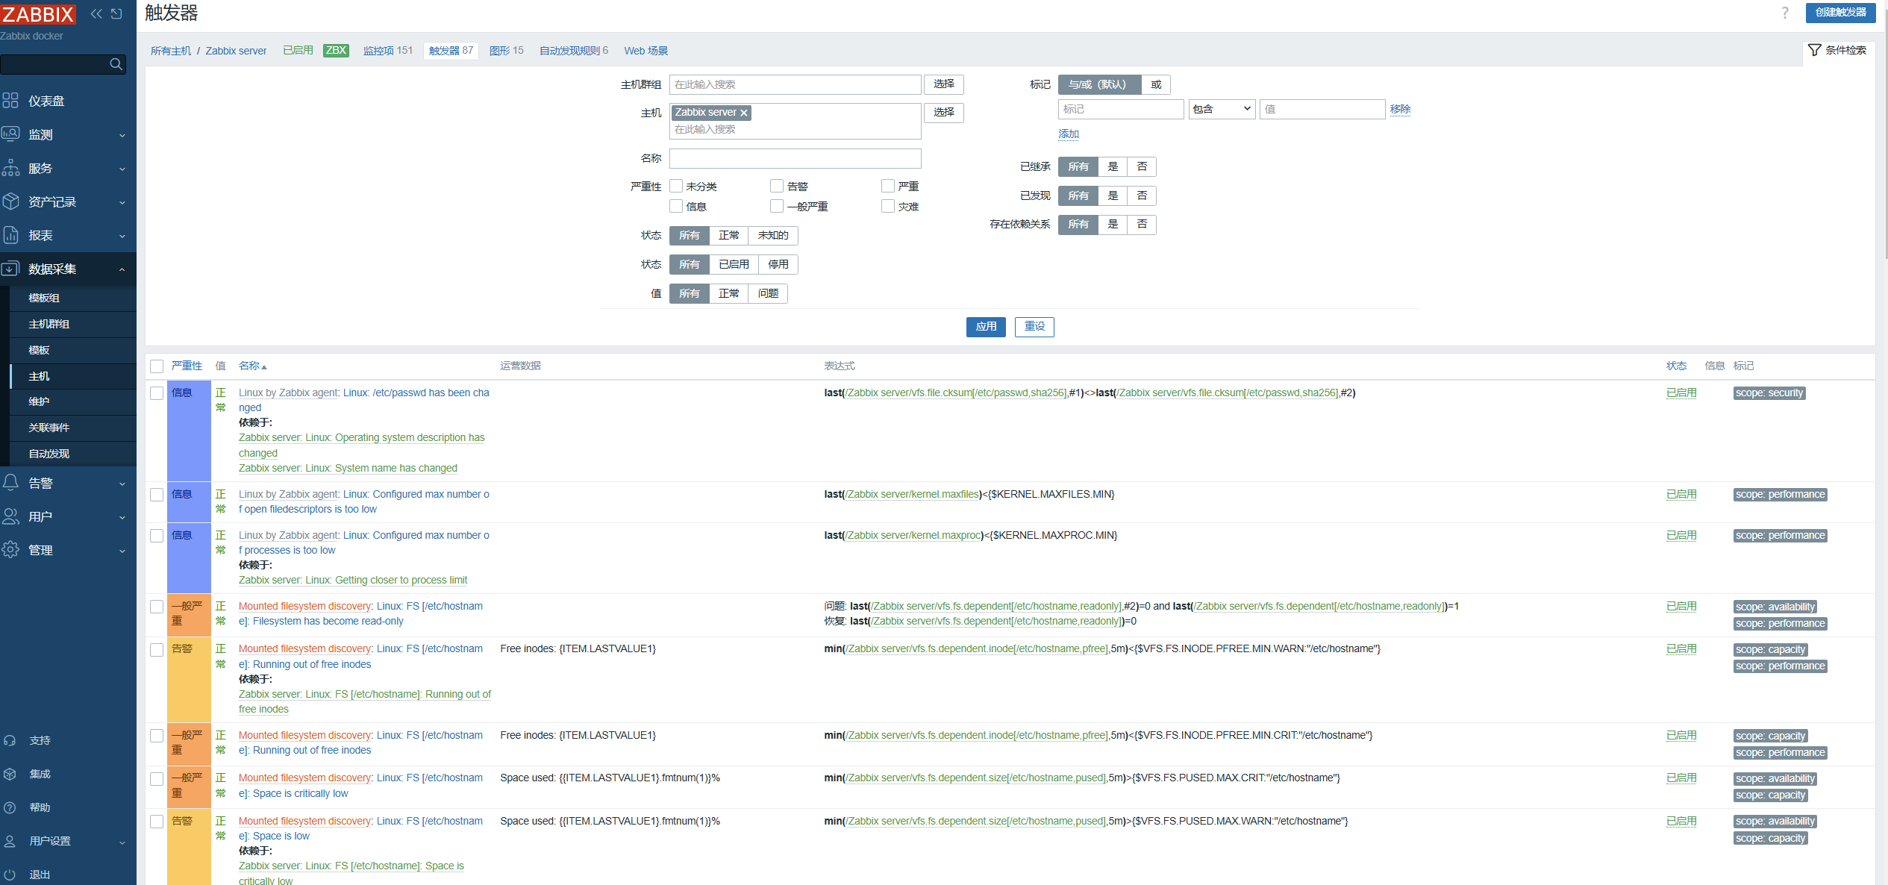The height and width of the screenshot is (885, 1888).
Task: Click the sidebar search magnifier icon
Action: pos(116,64)
